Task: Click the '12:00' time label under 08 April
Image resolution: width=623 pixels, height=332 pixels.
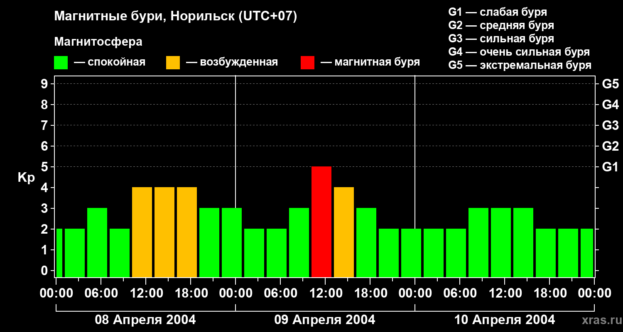Action: pyautogui.click(x=146, y=293)
